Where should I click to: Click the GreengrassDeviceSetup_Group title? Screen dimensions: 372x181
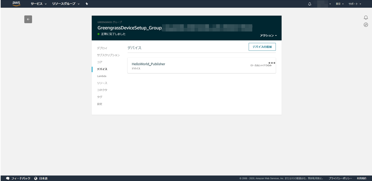pyautogui.click(x=129, y=28)
